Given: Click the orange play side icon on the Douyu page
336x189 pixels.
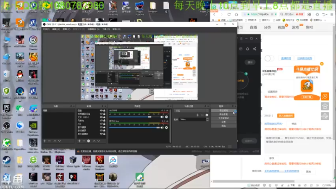Looking at the screenshot, I should tap(325, 97).
